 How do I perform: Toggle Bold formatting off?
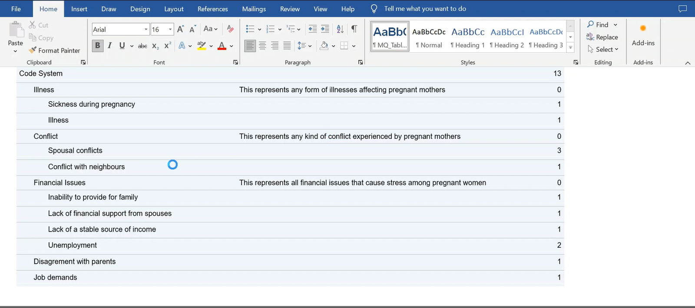[x=97, y=46]
